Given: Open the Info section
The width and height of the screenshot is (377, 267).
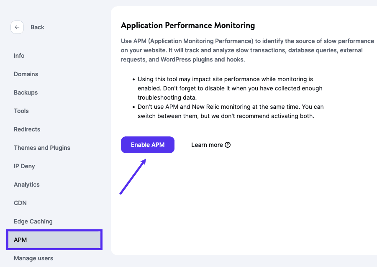Looking at the screenshot, I should (19, 55).
